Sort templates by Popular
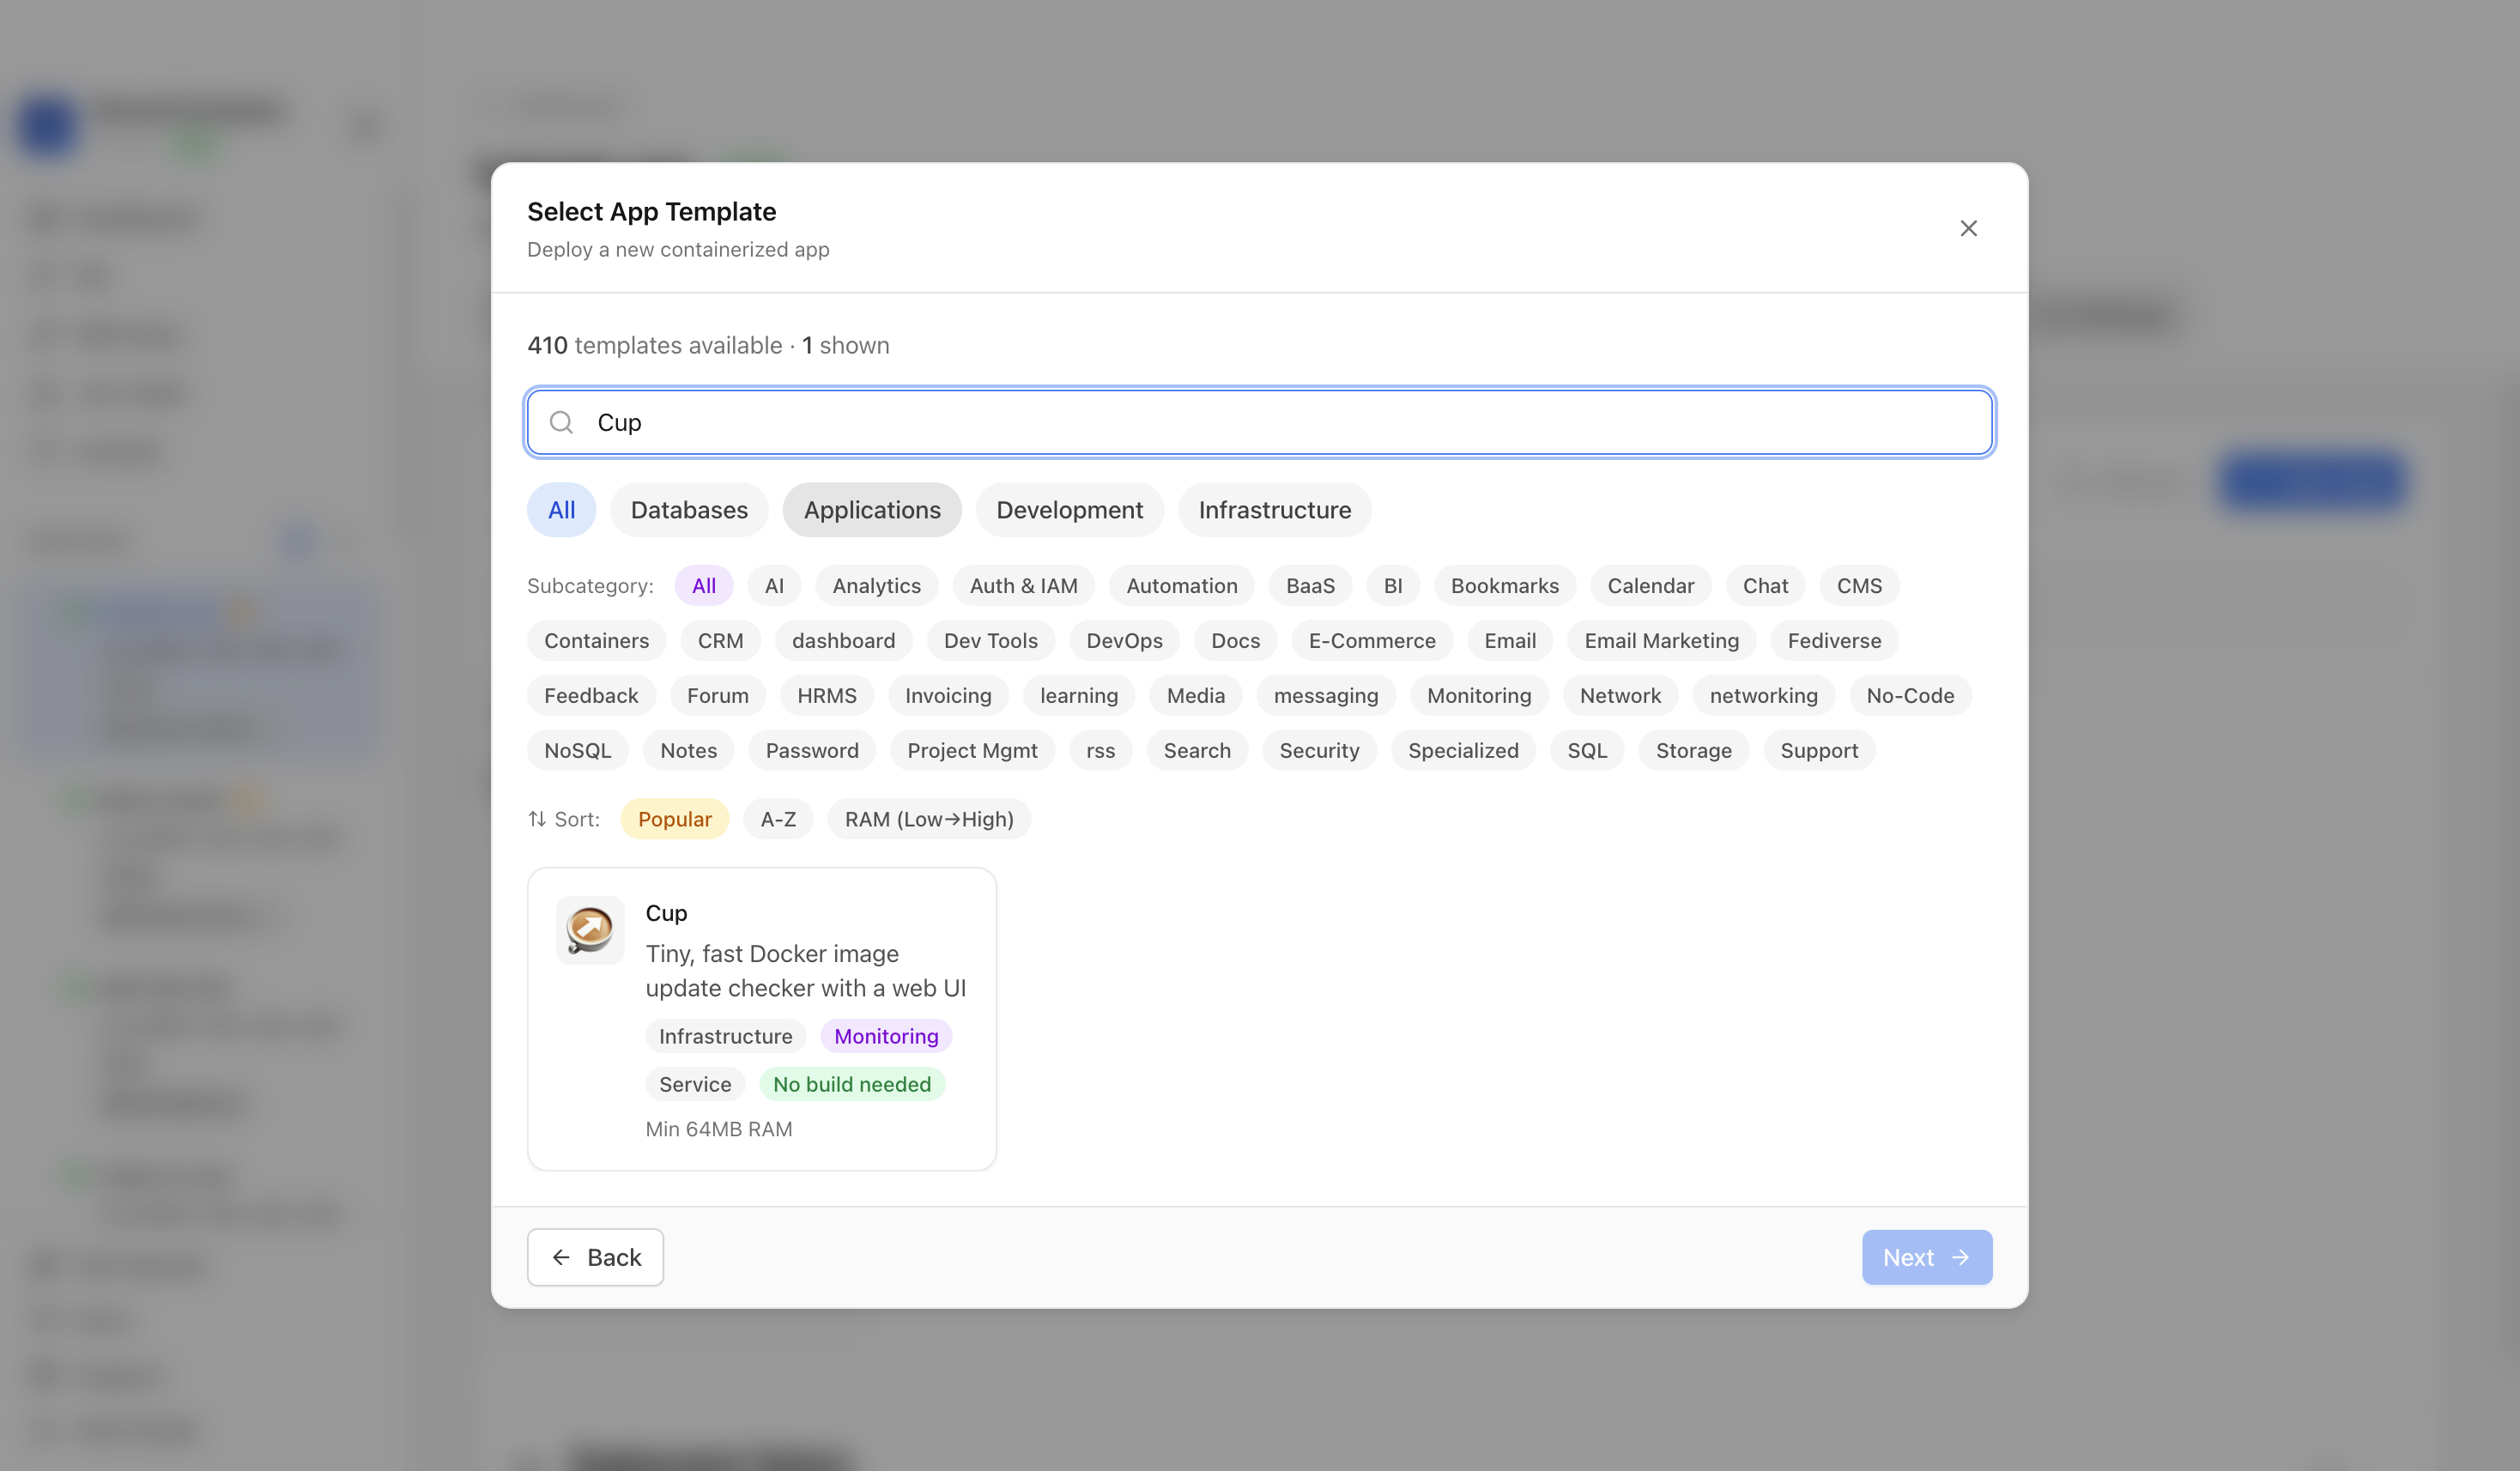 (675, 819)
